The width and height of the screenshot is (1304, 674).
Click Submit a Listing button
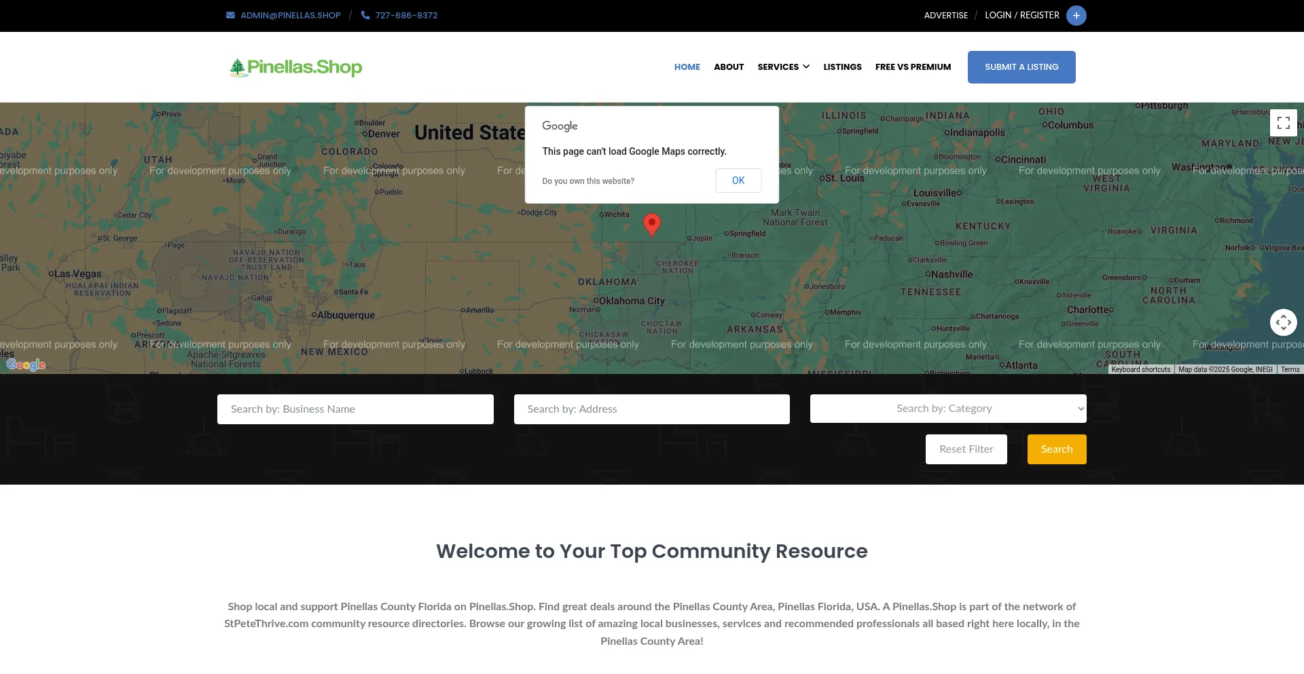click(x=1021, y=67)
